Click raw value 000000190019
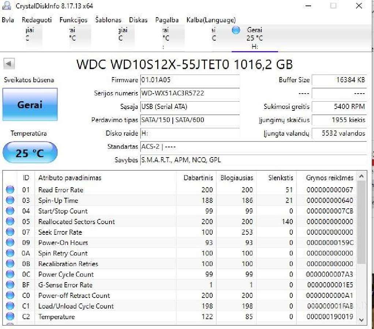Image resolution: width=374 pixels, height=329 pixels. (330, 317)
